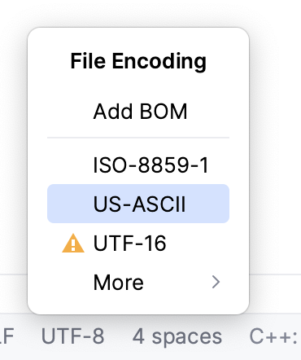Viewport: 301px width, 360px height.
Task: Open the UTF-8 encoding widget in status bar
Action: pos(72,336)
